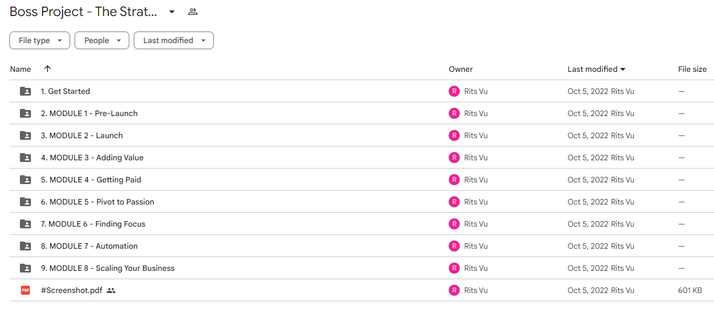The height and width of the screenshot is (309, 714).
Task: Select the 8. MODULE 7 - Automation folder
Action: 361,246
